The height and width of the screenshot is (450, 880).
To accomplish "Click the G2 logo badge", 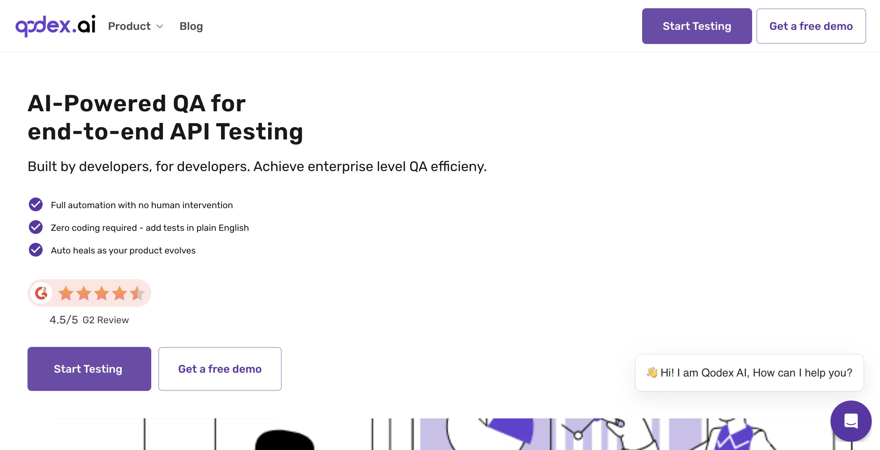I will click(41, 293).
